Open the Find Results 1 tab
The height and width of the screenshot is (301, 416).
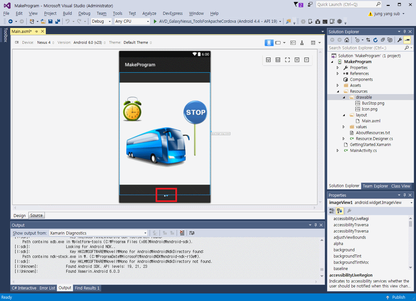click(x=87, y=288)
